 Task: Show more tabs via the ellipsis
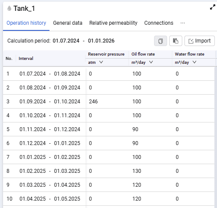coord(183,23)
